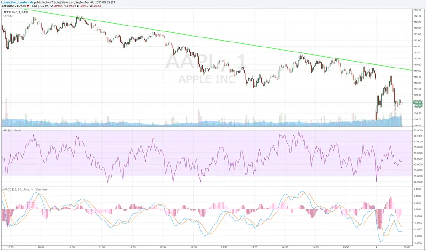The height and width of the screenshot is (251, 426).
Task: Click the 111.40 price axis label
Action: click(x=417, y=47)
